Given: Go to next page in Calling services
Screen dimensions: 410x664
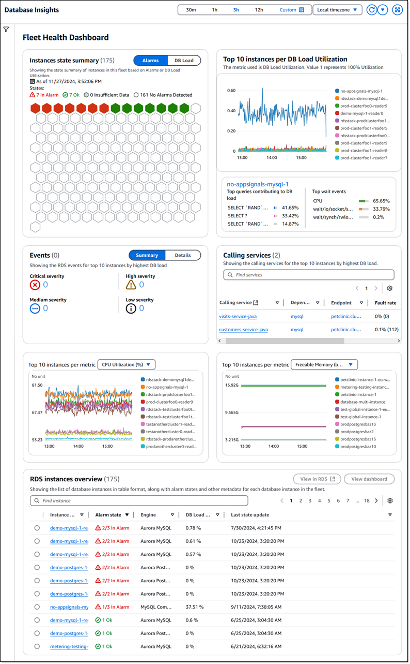Looking at the screenshot, I should pyautogui.click(x=376, y=288).
